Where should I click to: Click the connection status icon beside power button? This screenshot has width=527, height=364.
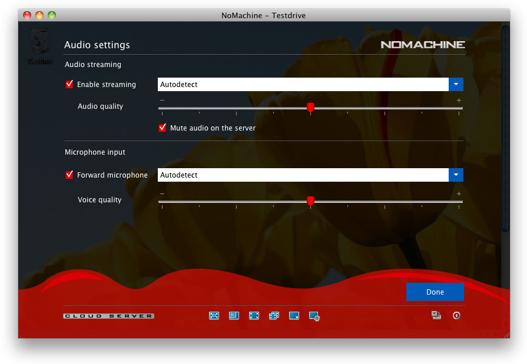click(x=436, y=316)
